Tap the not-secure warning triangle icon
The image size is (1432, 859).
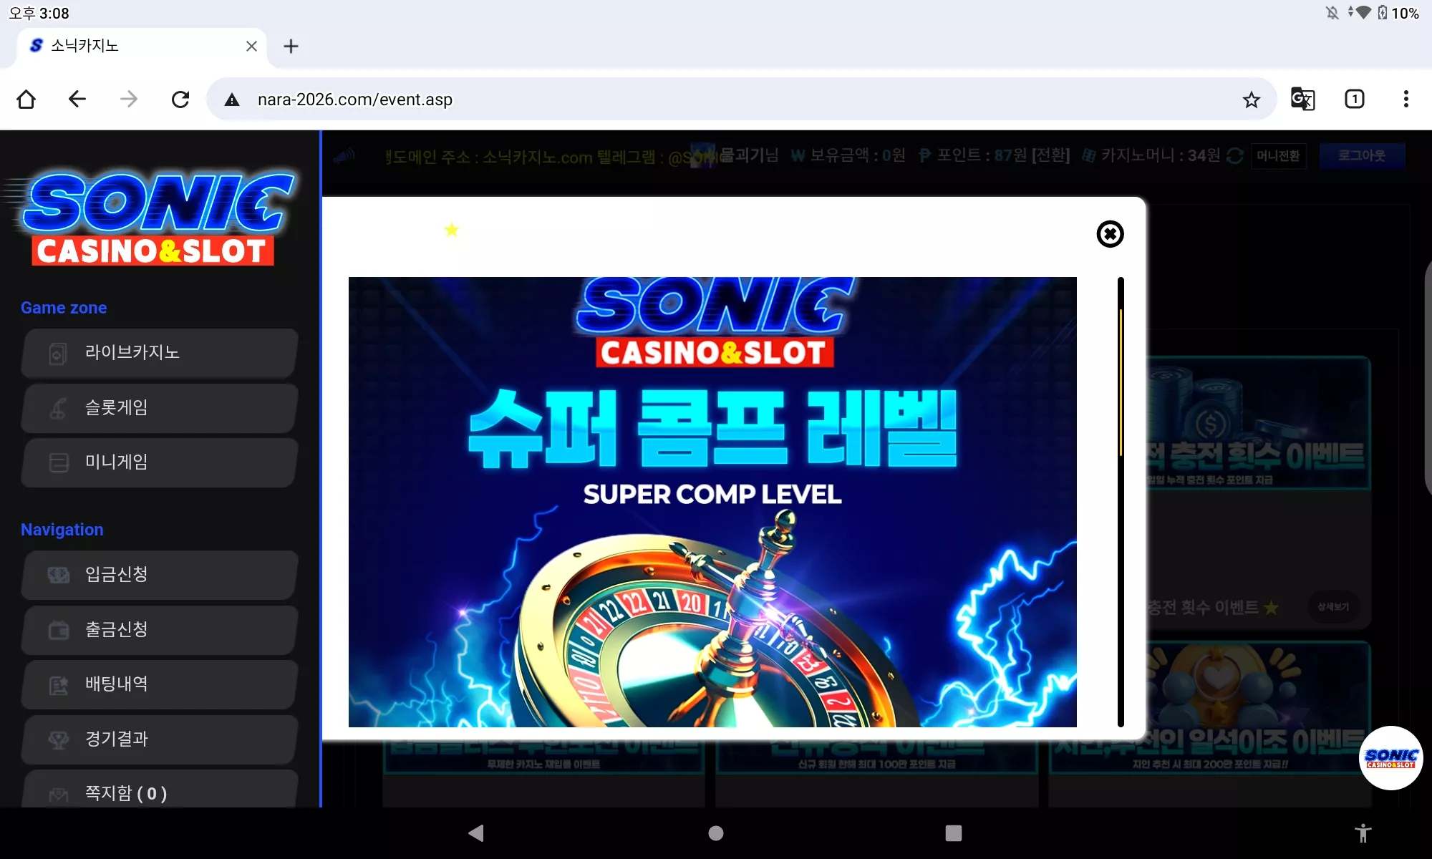232,100
